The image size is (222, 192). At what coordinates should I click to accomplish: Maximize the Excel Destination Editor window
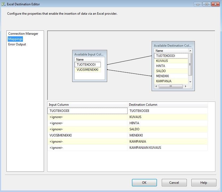pos(207,4)
